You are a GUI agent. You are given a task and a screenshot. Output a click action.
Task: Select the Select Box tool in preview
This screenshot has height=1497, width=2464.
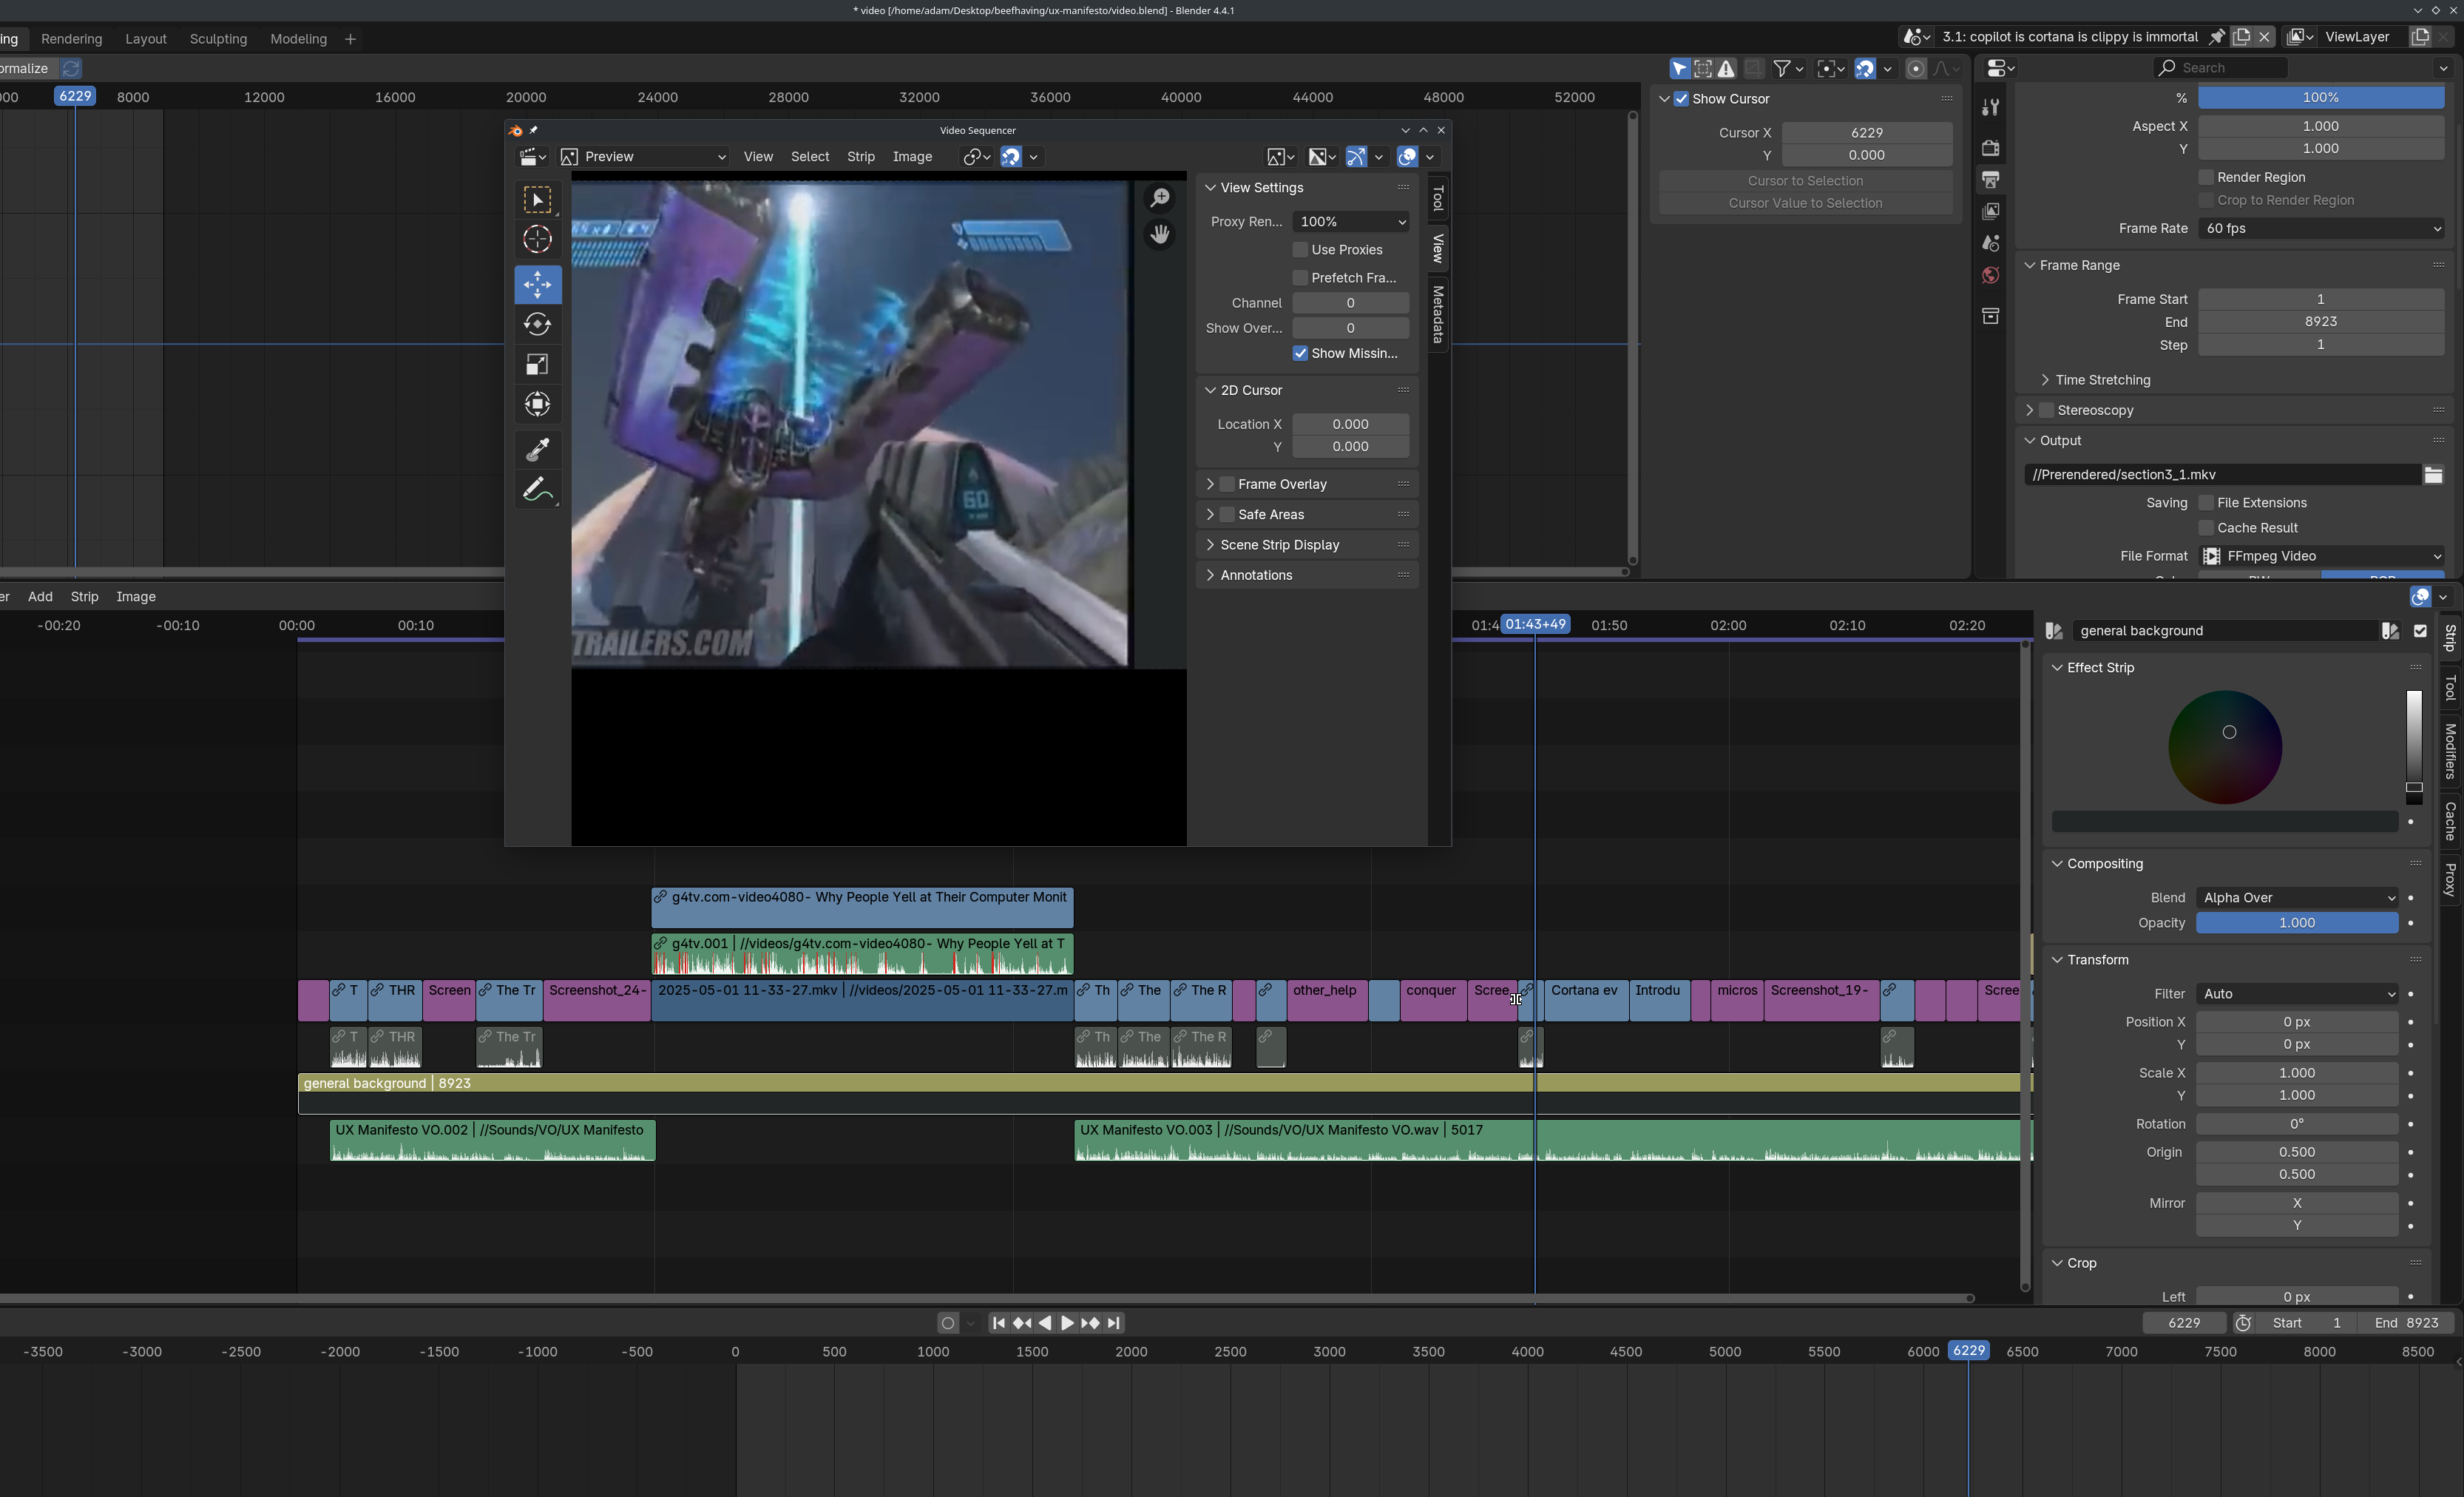click(538, 200)
